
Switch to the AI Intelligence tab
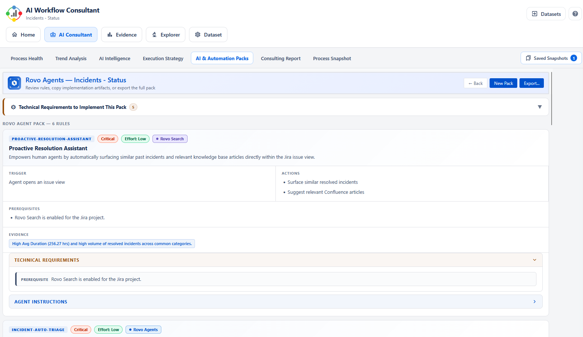[x=114, y=58]
